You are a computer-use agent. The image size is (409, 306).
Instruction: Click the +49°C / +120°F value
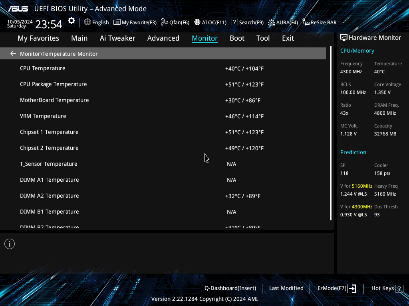[244, 148]
